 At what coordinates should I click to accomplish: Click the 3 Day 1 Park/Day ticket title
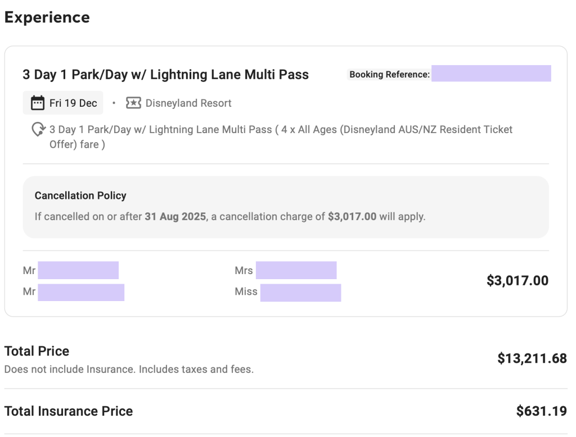165,74
